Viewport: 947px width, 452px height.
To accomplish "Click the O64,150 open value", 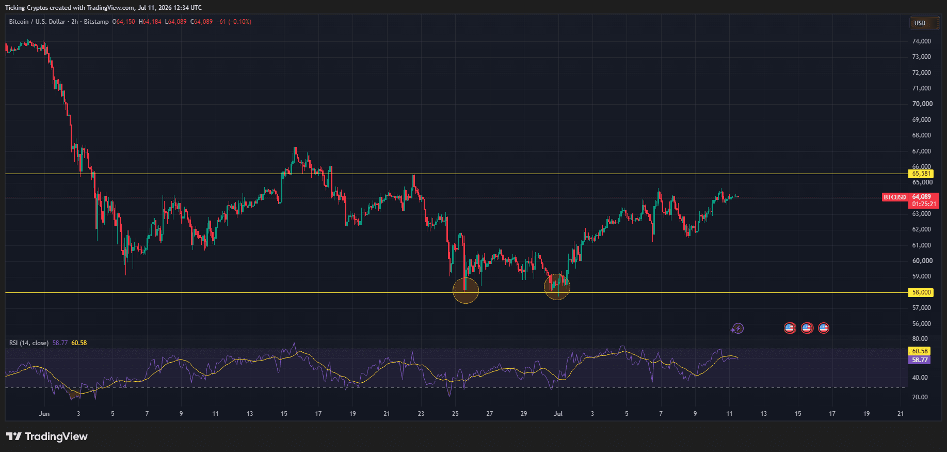I will 124,22.
